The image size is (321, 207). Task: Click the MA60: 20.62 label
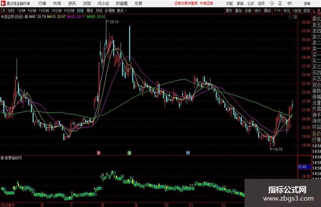[x=96, y=17]
